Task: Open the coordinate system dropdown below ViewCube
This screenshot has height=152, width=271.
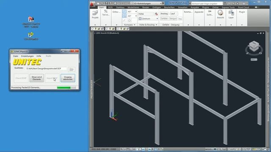Action: point(254,60)
